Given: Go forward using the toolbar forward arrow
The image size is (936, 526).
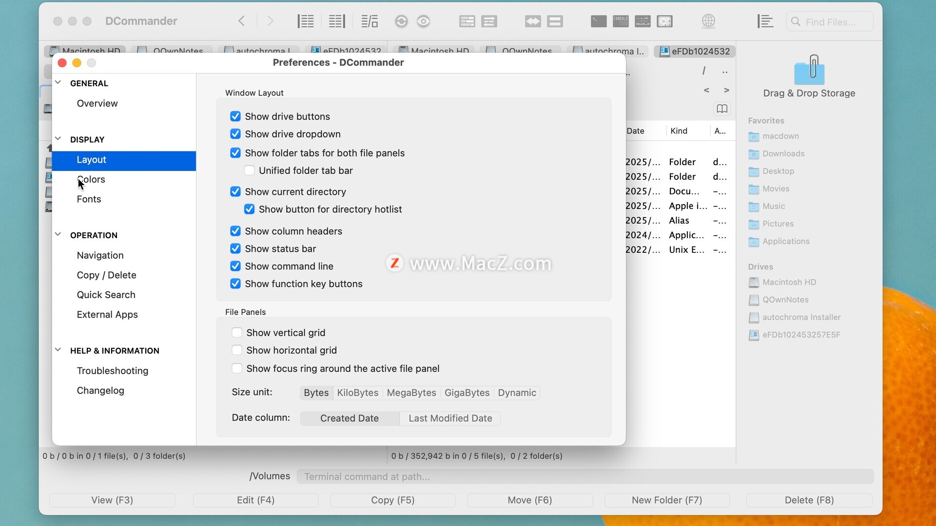Looking at the screenshot, I should (x=270, y=21).
